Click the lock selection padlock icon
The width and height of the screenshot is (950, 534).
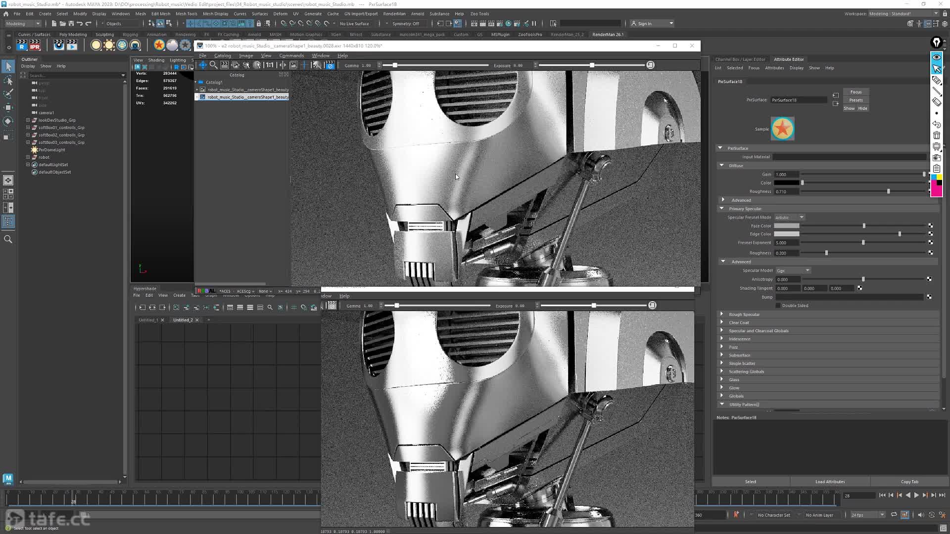(x=259, y=24)
